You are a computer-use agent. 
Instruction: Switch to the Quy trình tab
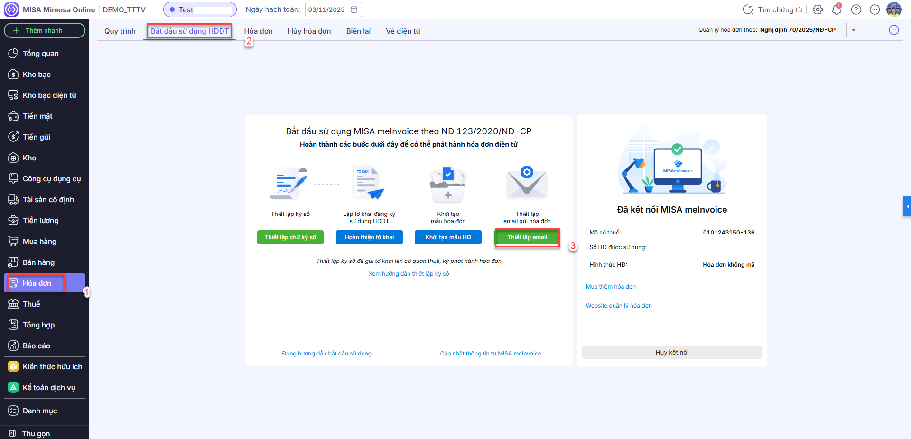click(x=120, y=31)
